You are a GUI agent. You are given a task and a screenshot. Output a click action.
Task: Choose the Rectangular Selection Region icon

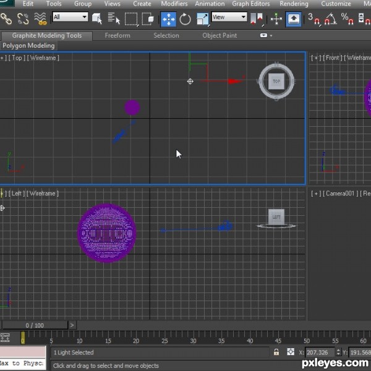(131, 19)
